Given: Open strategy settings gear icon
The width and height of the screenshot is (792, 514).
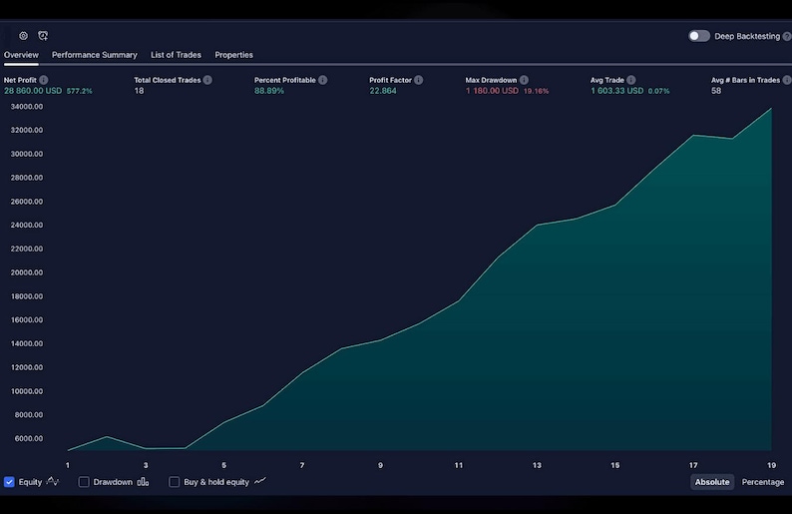Looking at the screenshot, I should 23,35.
